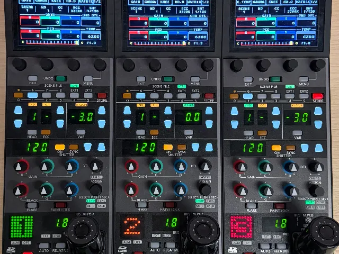339x254 pixels.
Task: Toggle shutter ON button on right panel
Action: pos(276,148)
